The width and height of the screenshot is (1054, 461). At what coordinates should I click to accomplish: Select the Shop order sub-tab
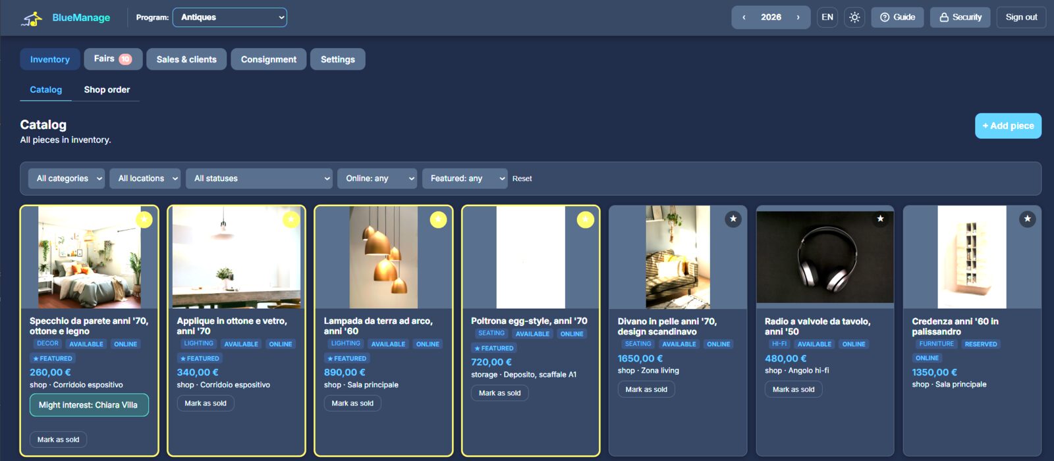[x=107, y=90]
